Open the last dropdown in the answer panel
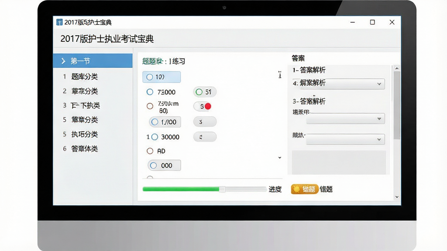Viewport: 447px width, 251px height. tap(346, 139)
